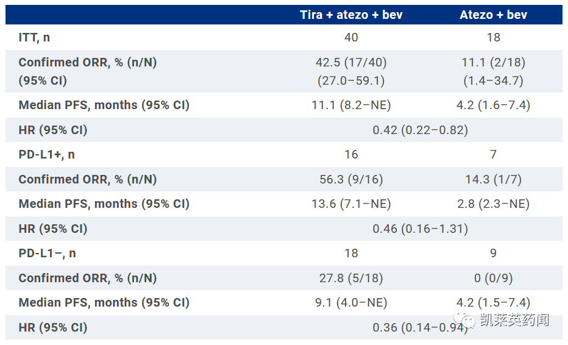Click the 'PD-L1+, n' row label
Image resolution: width=568 pixels, height=345 pixels.
coord(47,155)
